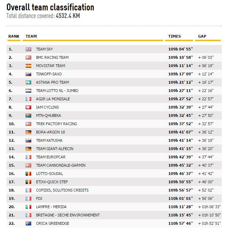Click the Australian flag beside Orica GreenEdge
The height and width of the screenshot is (232, 228).
[x=28, y=224]
